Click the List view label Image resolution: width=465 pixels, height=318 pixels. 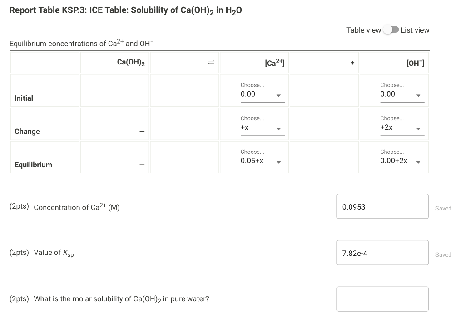coord(414,30)
